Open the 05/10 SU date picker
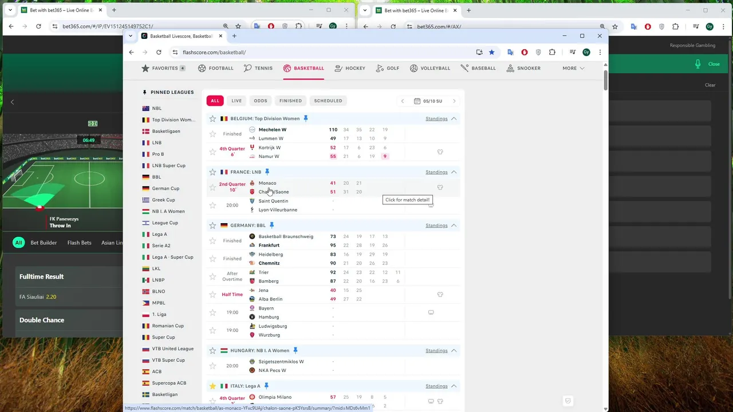Screen dimensions: 733x412 click(x=428, y=101)
